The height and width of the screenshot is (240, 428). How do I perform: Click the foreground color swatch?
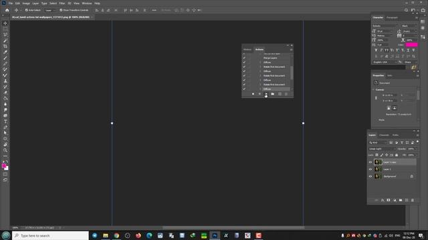4,166
